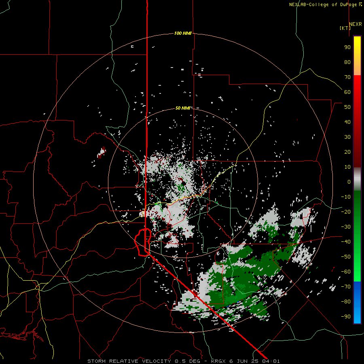Select the [KT] unit label above the scale
The width and height of the screenshot is (364, 364).
coord(345,28)
